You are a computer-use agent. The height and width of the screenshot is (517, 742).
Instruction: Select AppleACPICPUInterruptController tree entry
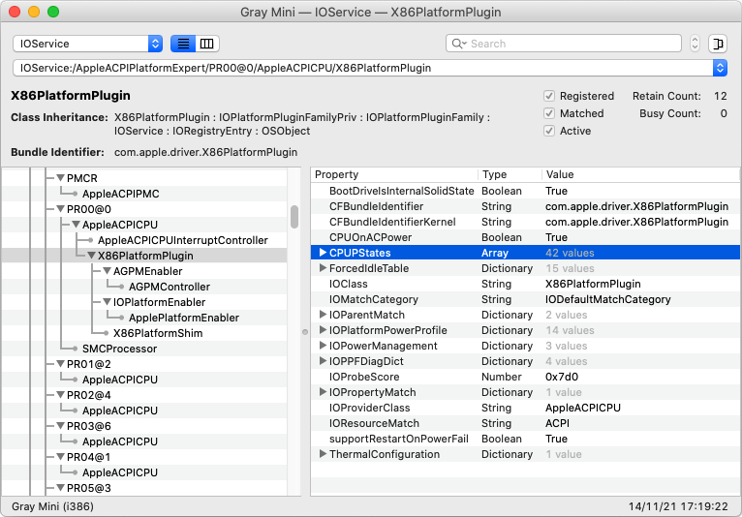point(183,240)
